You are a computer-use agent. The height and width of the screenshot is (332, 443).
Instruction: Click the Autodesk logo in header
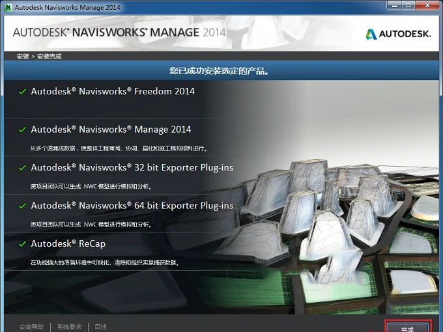398,34
